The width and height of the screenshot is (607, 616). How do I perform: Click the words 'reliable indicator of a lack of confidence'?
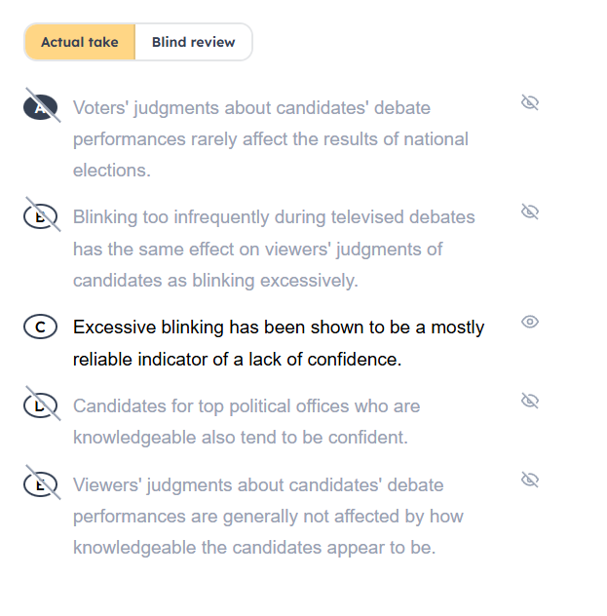(x=237, y=360)
